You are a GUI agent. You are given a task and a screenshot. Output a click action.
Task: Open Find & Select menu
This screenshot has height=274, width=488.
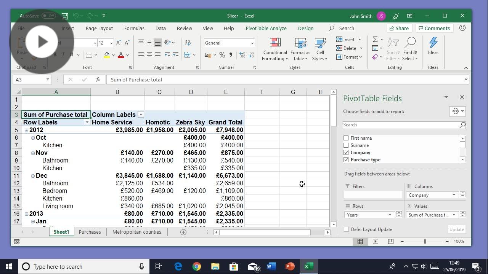tap(410, 49)
